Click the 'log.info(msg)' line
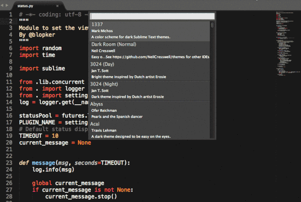301x202 pixels. 53,169
